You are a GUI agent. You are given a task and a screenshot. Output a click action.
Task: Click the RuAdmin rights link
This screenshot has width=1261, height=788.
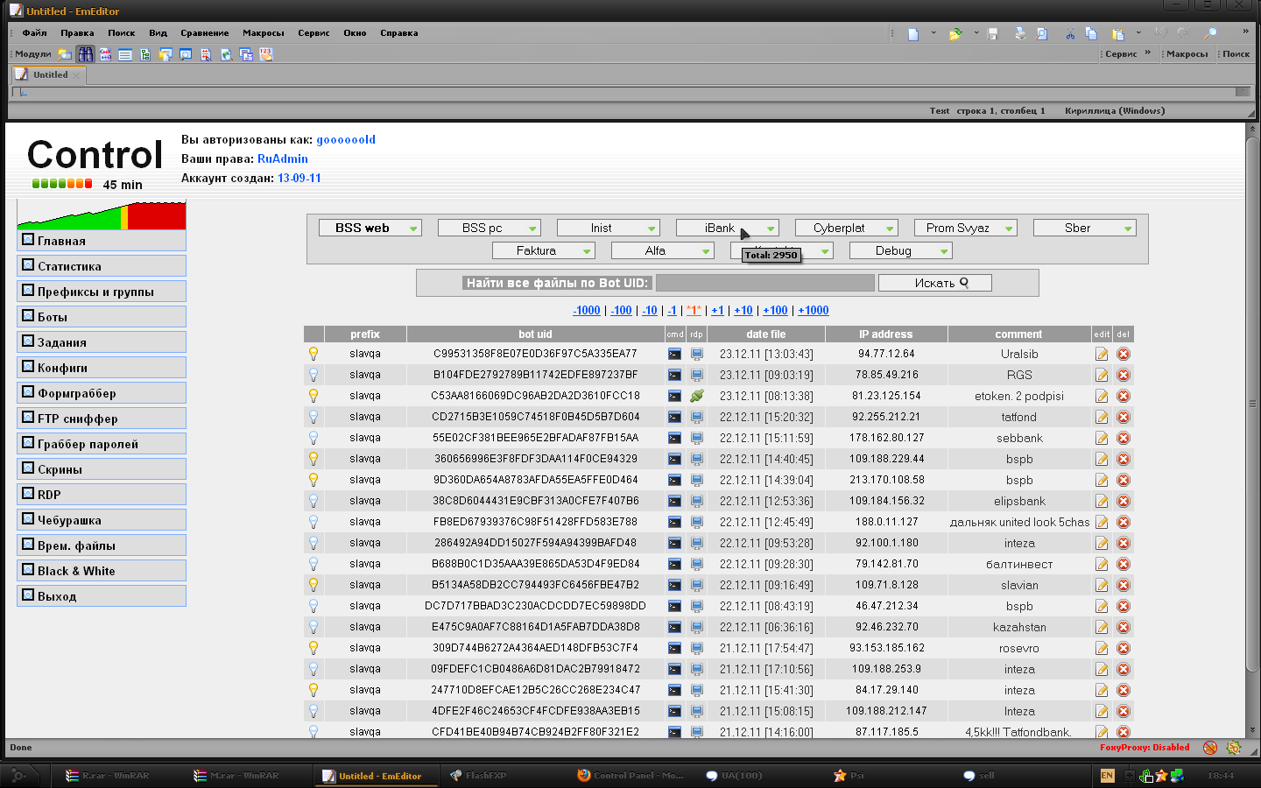283,158
